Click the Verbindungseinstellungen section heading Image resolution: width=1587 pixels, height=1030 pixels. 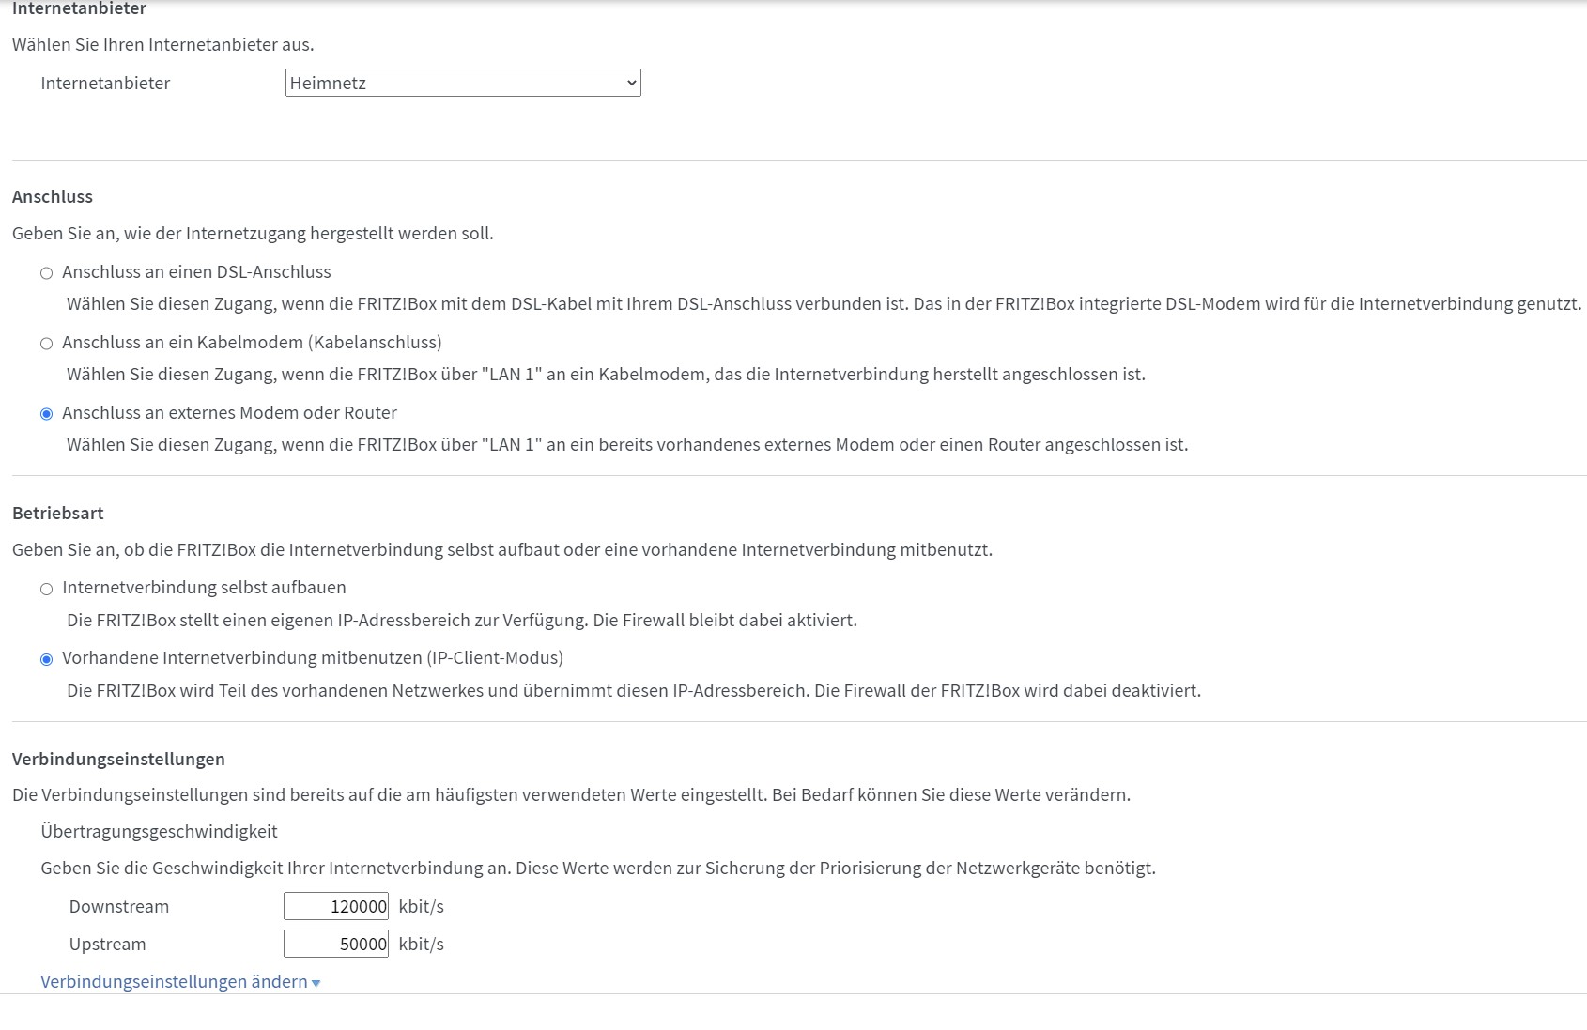(x=118, y=759)
